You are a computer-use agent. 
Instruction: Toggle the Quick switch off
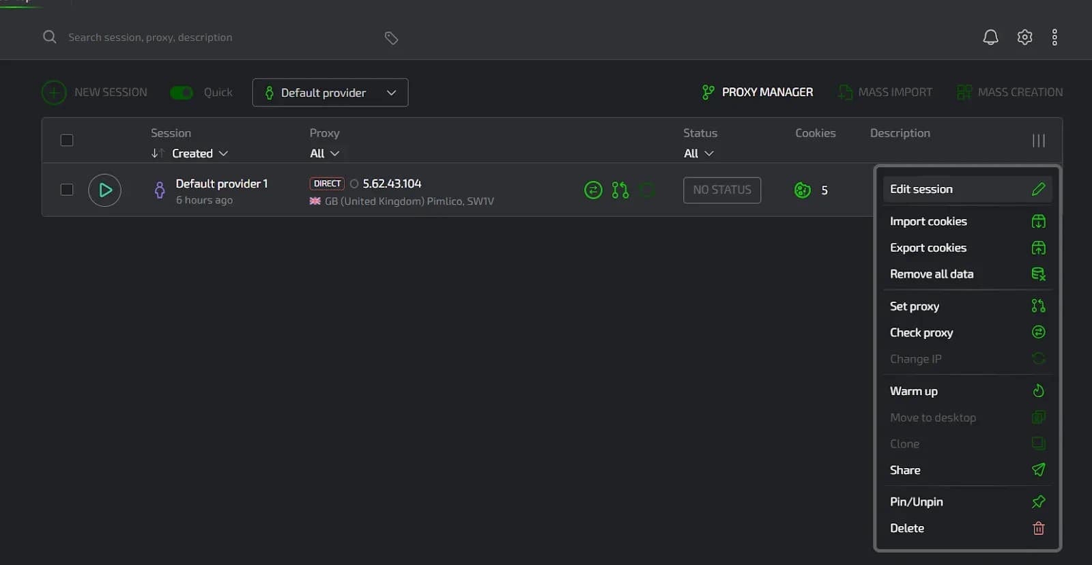(x=182, y=93)
